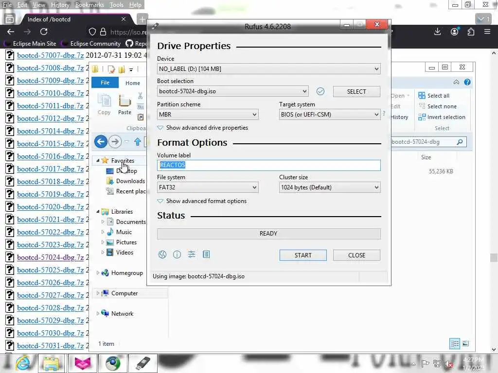
Task: Click the Rufus language globe icon
Action: click(x=162, y=254)
